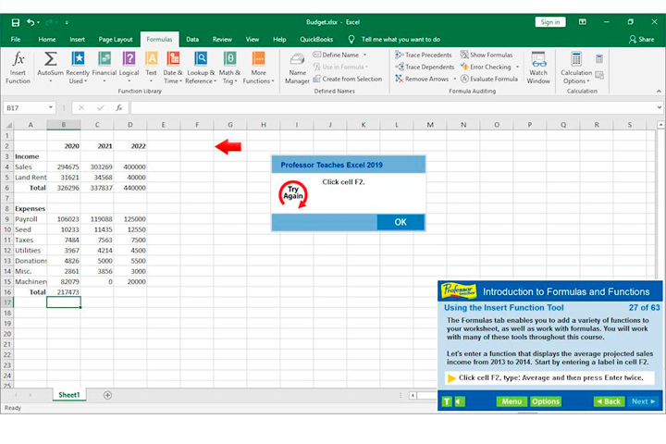The height and width of the screenshot is (444, 666).
Task: Click the horizontal scrollbar left arrow
Action: click(x=413, y=395)
